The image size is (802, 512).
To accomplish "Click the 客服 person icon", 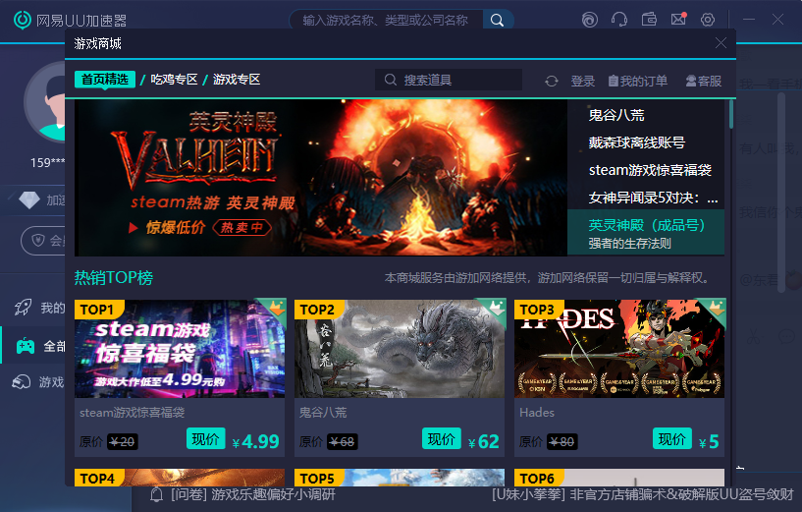I will point(691,81).
